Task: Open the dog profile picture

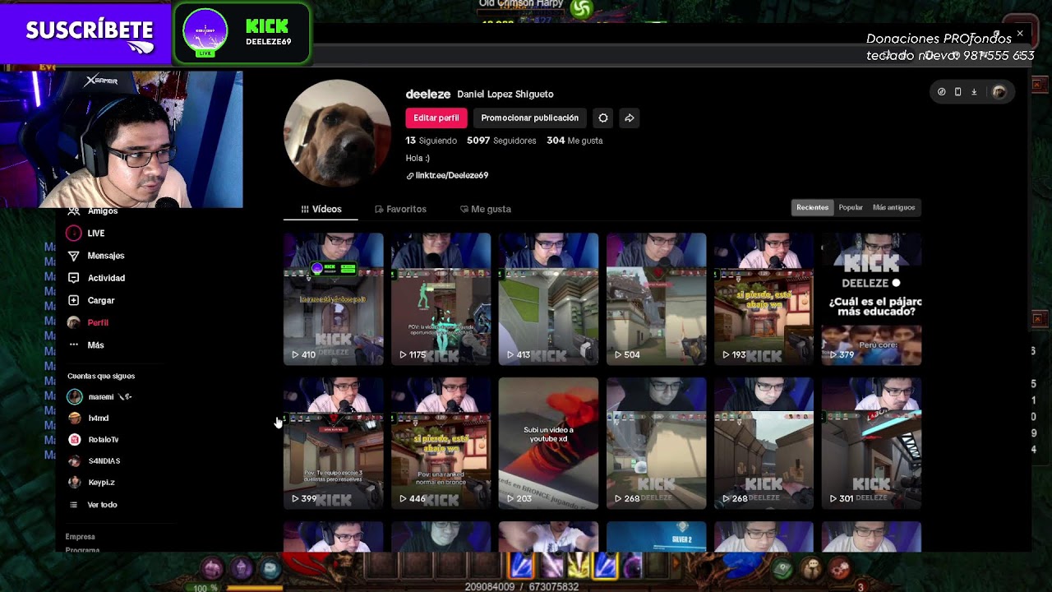Action: coord(337,133)
